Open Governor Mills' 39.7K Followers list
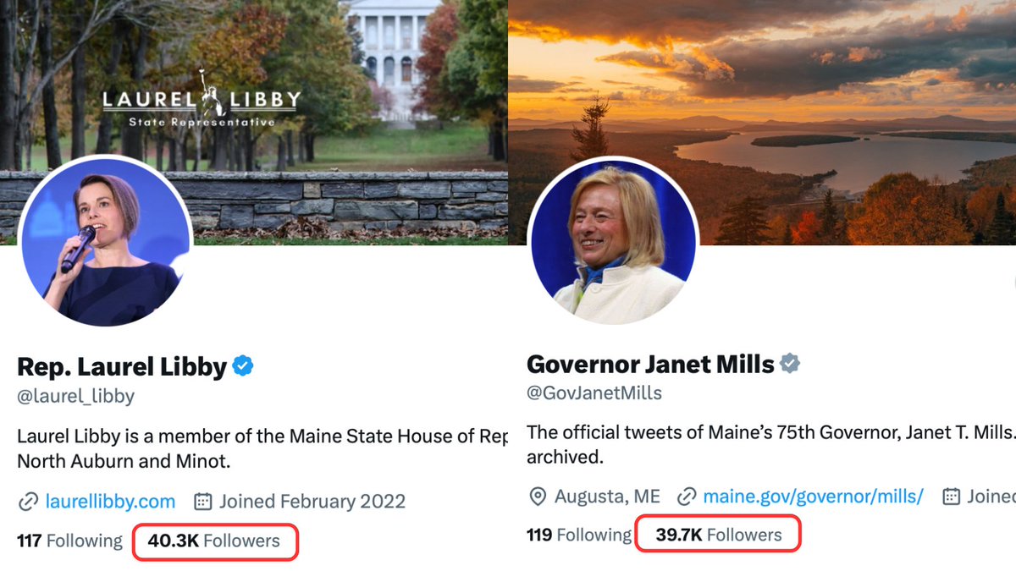Viewport: 1016px width, 571px height. click(x=718, y=535)
